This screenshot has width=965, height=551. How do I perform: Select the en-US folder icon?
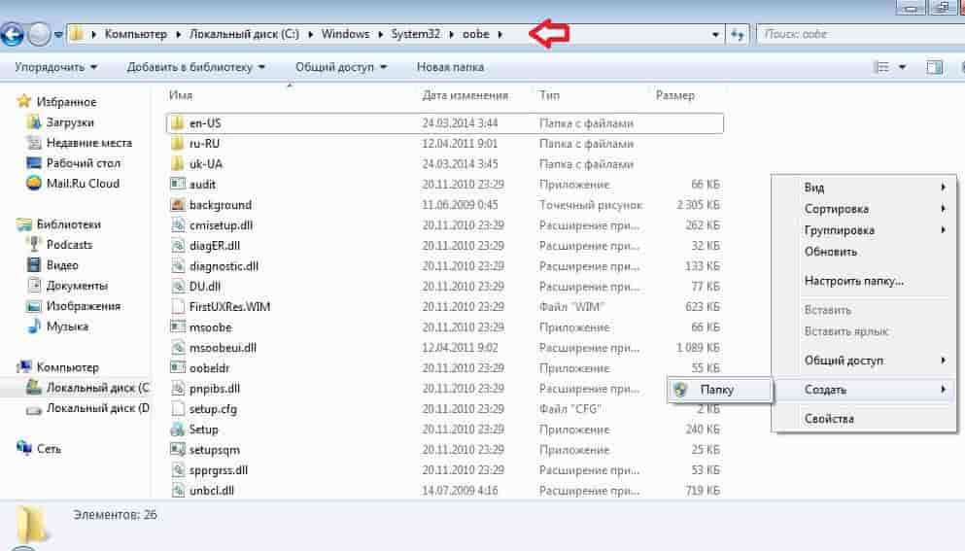click(x=177, y=123)
